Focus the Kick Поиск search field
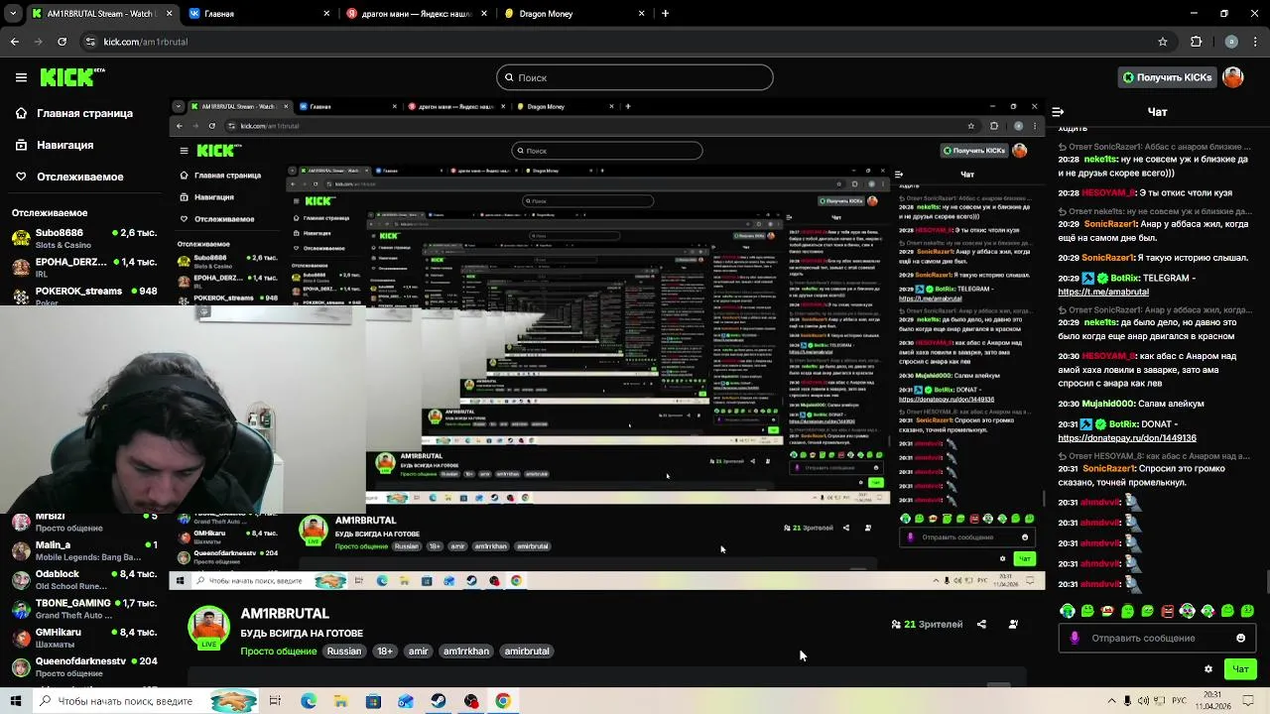The image size is (1270, 714). (x=635, y=77)
